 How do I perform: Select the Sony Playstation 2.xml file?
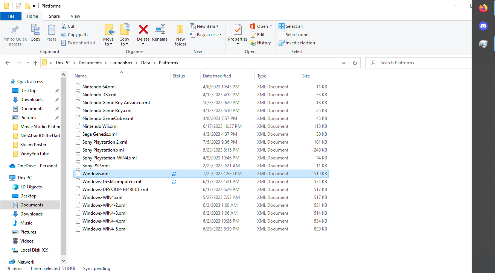pyautogui.click(x=201, y=142)
